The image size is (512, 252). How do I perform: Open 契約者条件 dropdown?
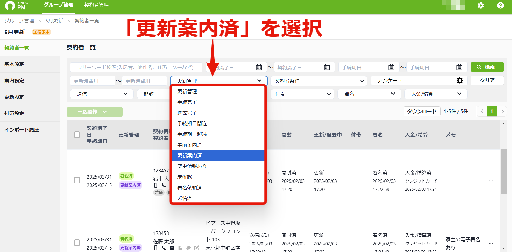click(319, 81)
